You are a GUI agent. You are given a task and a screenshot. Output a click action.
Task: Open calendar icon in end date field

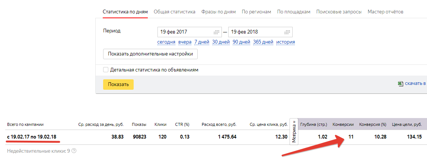pos(287,32)
